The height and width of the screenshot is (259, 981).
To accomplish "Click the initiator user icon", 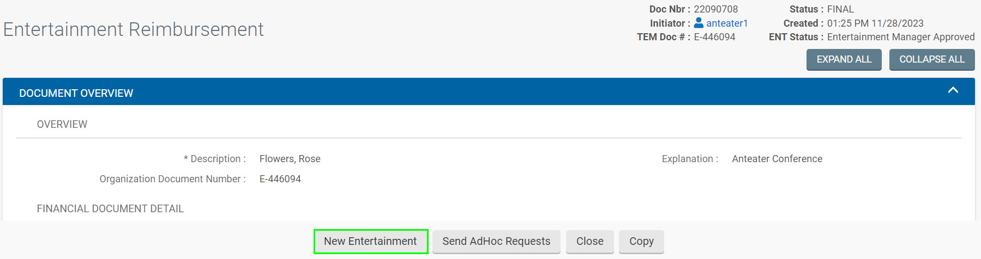I will click(699, 23).
